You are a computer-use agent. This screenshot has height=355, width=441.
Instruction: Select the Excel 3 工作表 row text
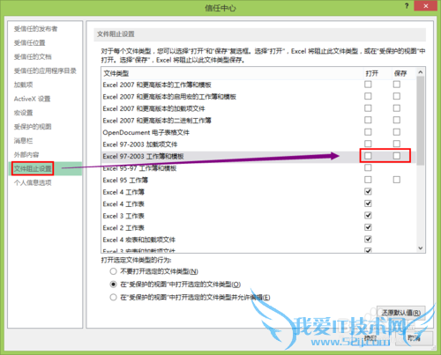[x=123, y=216]
